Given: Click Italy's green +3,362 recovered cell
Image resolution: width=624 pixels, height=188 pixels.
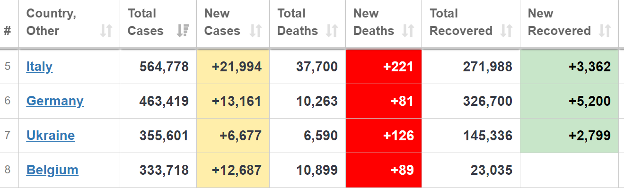Looking at the screenshot, I should (569, 67).
